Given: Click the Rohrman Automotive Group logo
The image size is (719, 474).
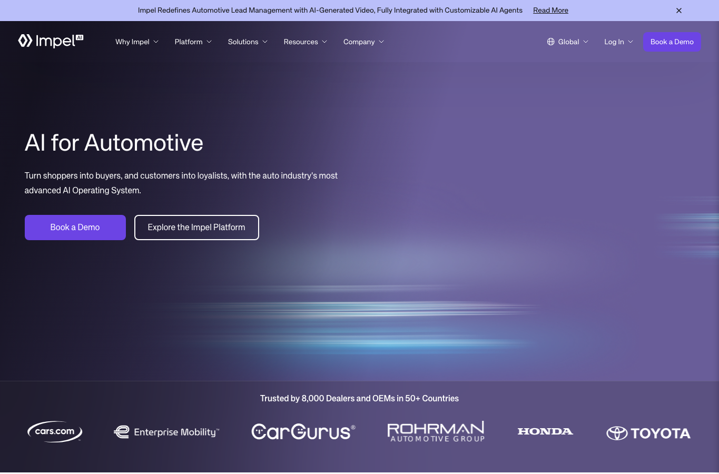Looking at the screenshot, I should [x=436, y=432].
